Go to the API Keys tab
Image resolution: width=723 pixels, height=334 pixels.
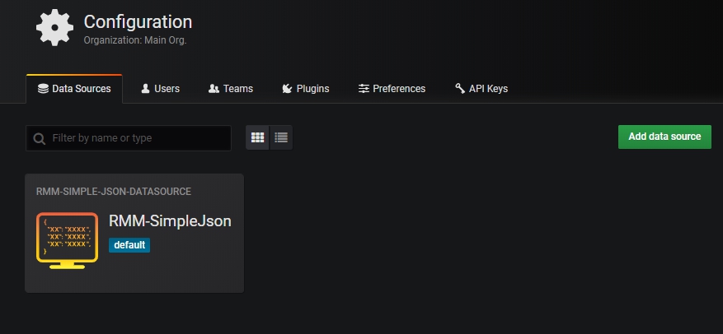coord(488,89)
